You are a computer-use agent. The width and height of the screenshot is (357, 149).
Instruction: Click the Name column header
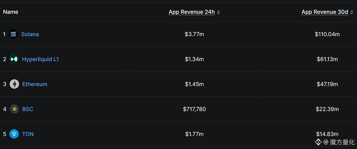pos(11,12)
